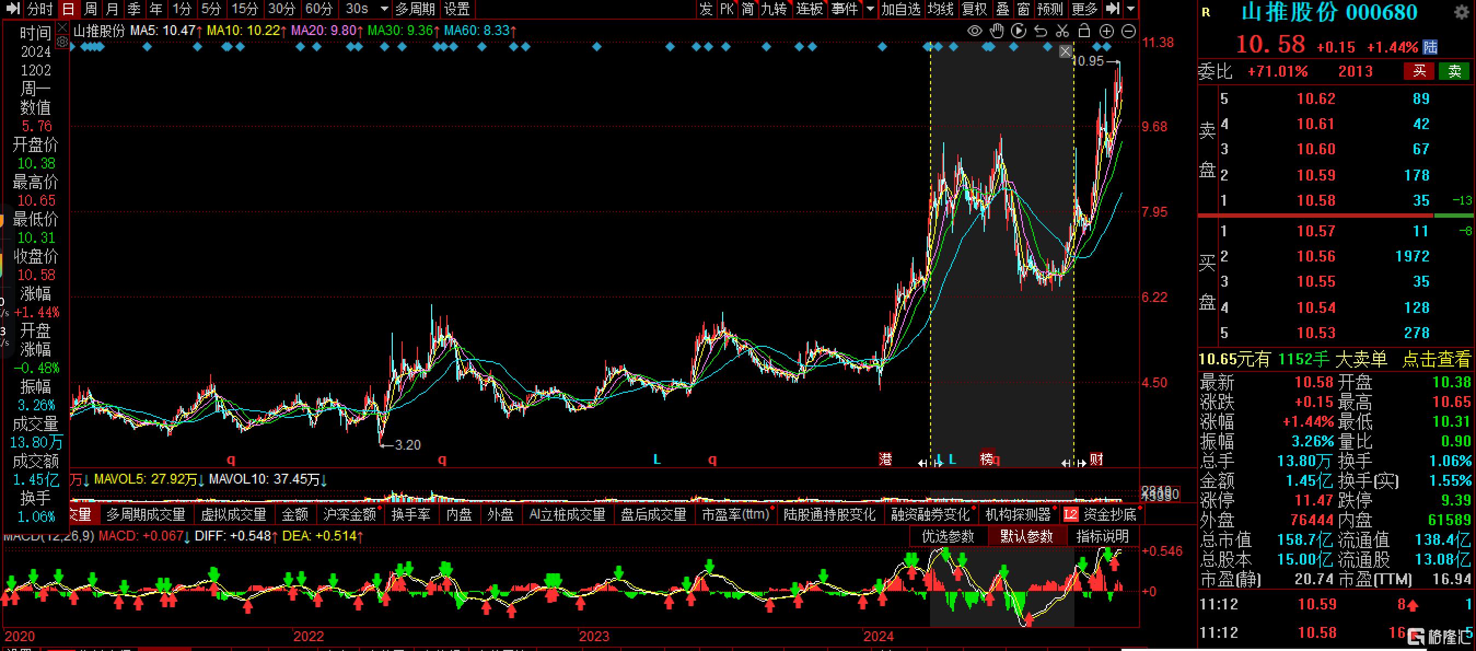Open quote panel settings gear icon

pyautogui.click(x=1462, y=12)
